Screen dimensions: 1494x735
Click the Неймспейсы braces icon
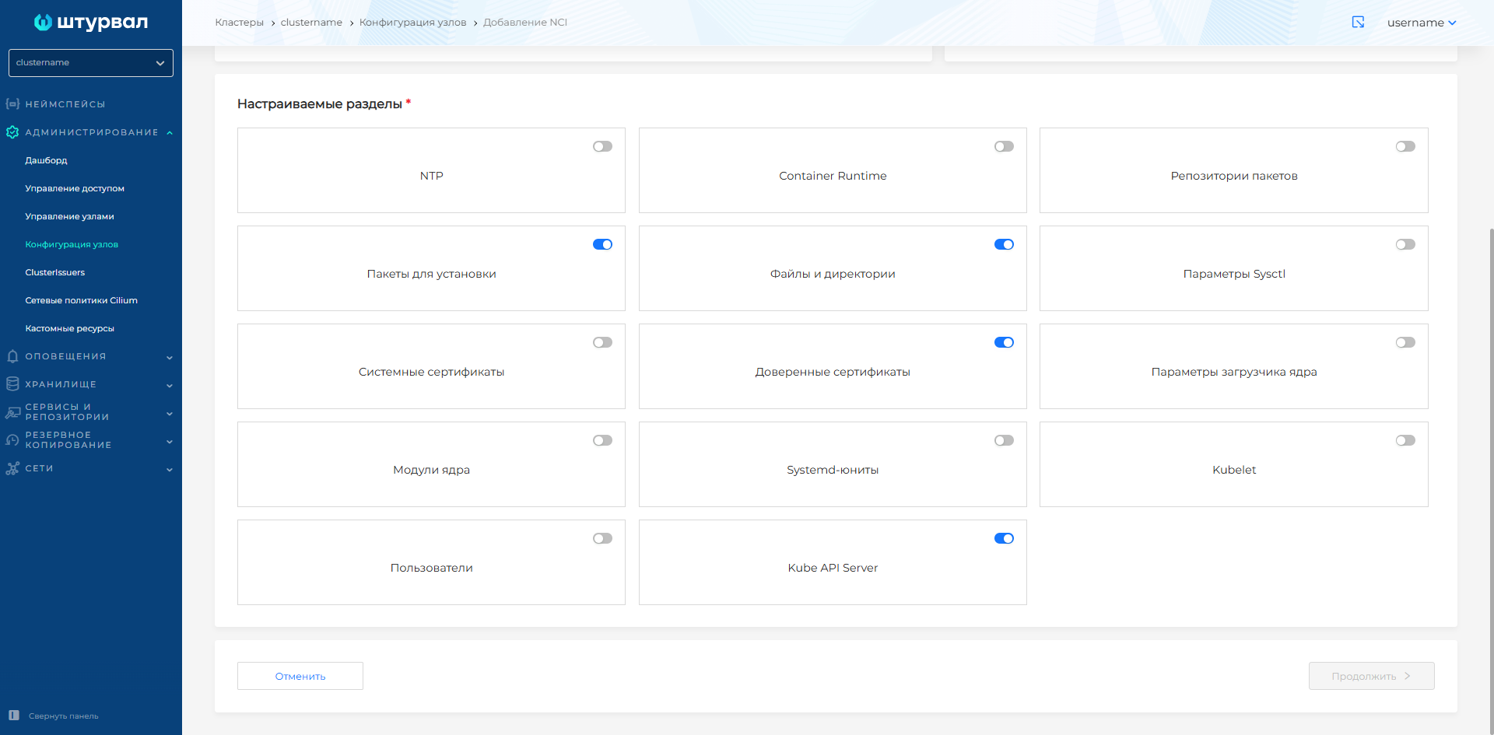point(12,104)
